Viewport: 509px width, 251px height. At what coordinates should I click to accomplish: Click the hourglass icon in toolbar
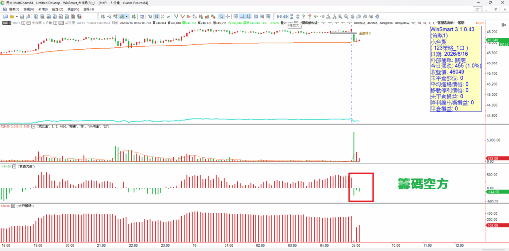[292, 16]
